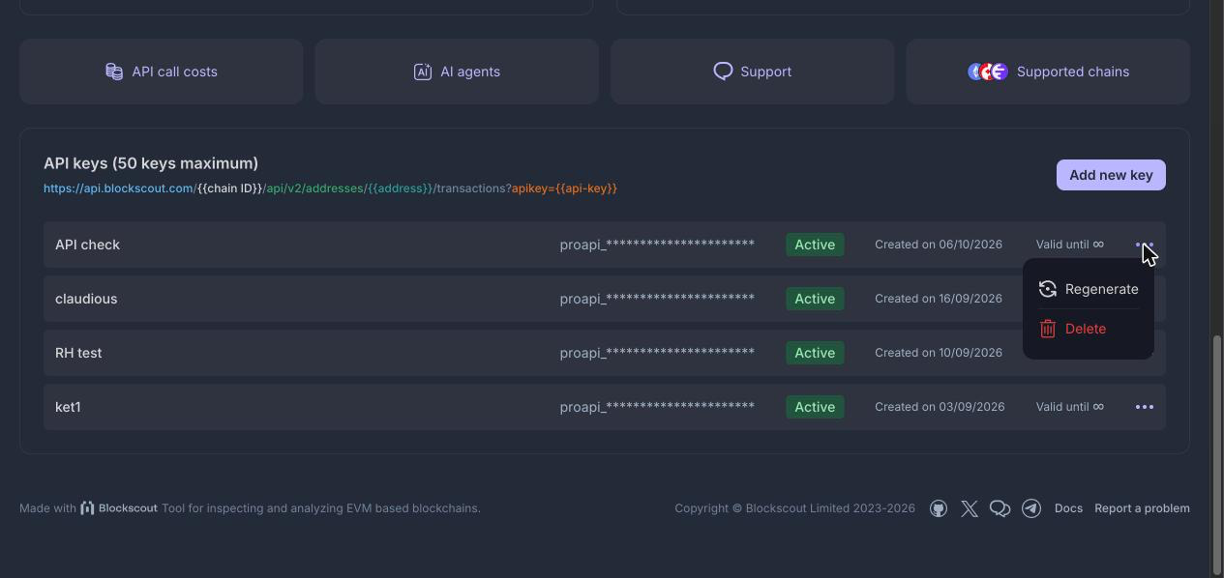Click the copyright Blockscout Limited text

(x=794, y=508)
